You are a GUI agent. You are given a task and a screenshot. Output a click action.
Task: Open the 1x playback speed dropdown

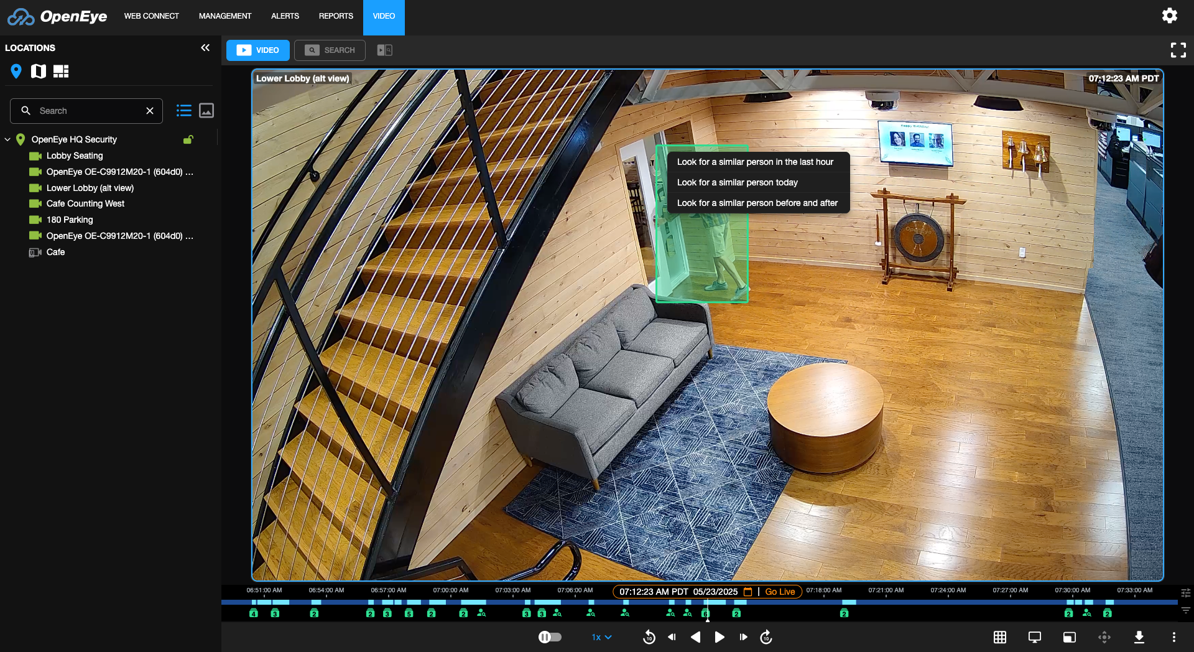pos(601,637)
